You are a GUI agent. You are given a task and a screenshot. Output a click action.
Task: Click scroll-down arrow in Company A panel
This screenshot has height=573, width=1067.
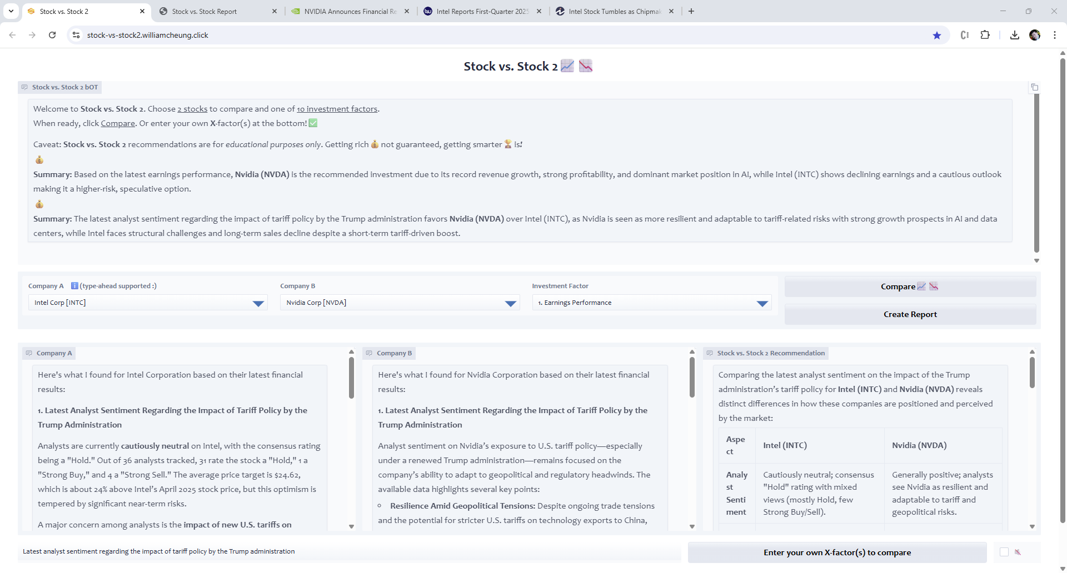351,526
